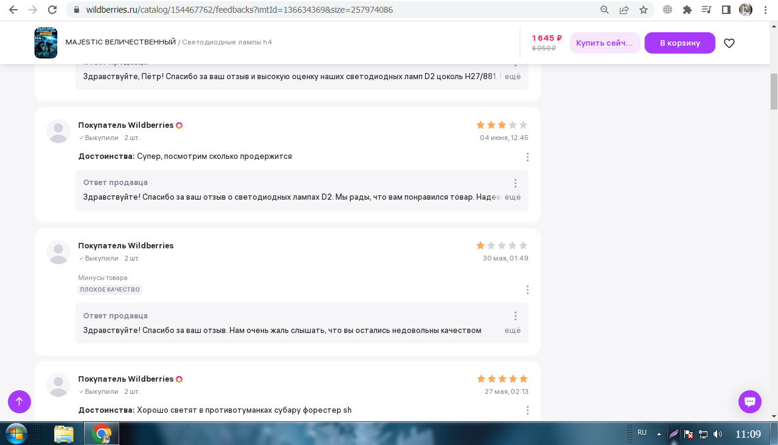Open options for the 1-star review from 30 мая

(527, 290)
